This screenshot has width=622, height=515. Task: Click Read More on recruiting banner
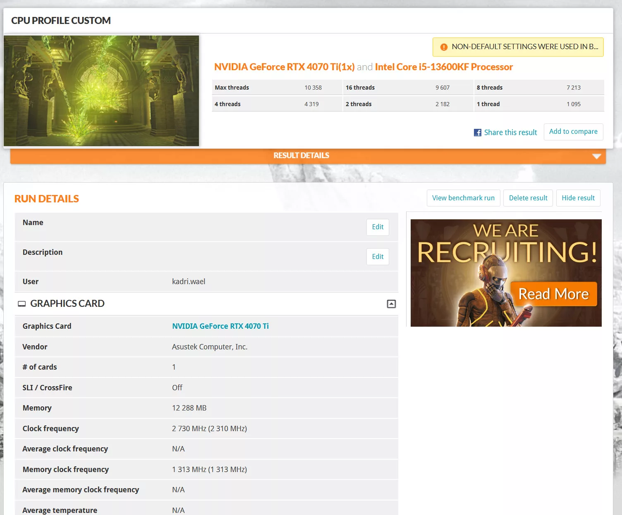pos(553,294)
